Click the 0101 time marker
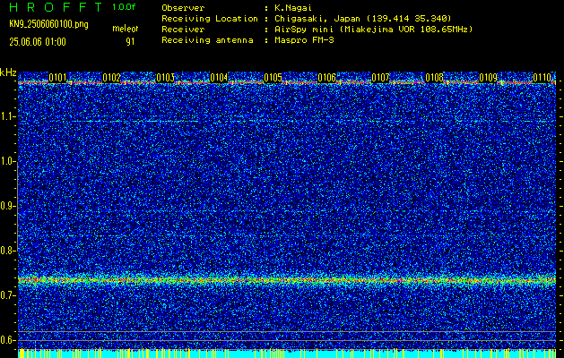This screenshot has height=358, width=564. (x=58, y=78)
